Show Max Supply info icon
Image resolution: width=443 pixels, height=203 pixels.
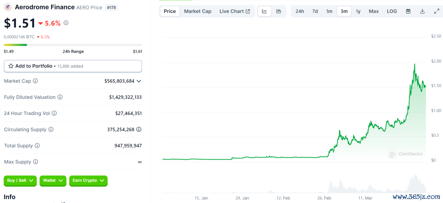pyautogui.click(x=35, y=162)
